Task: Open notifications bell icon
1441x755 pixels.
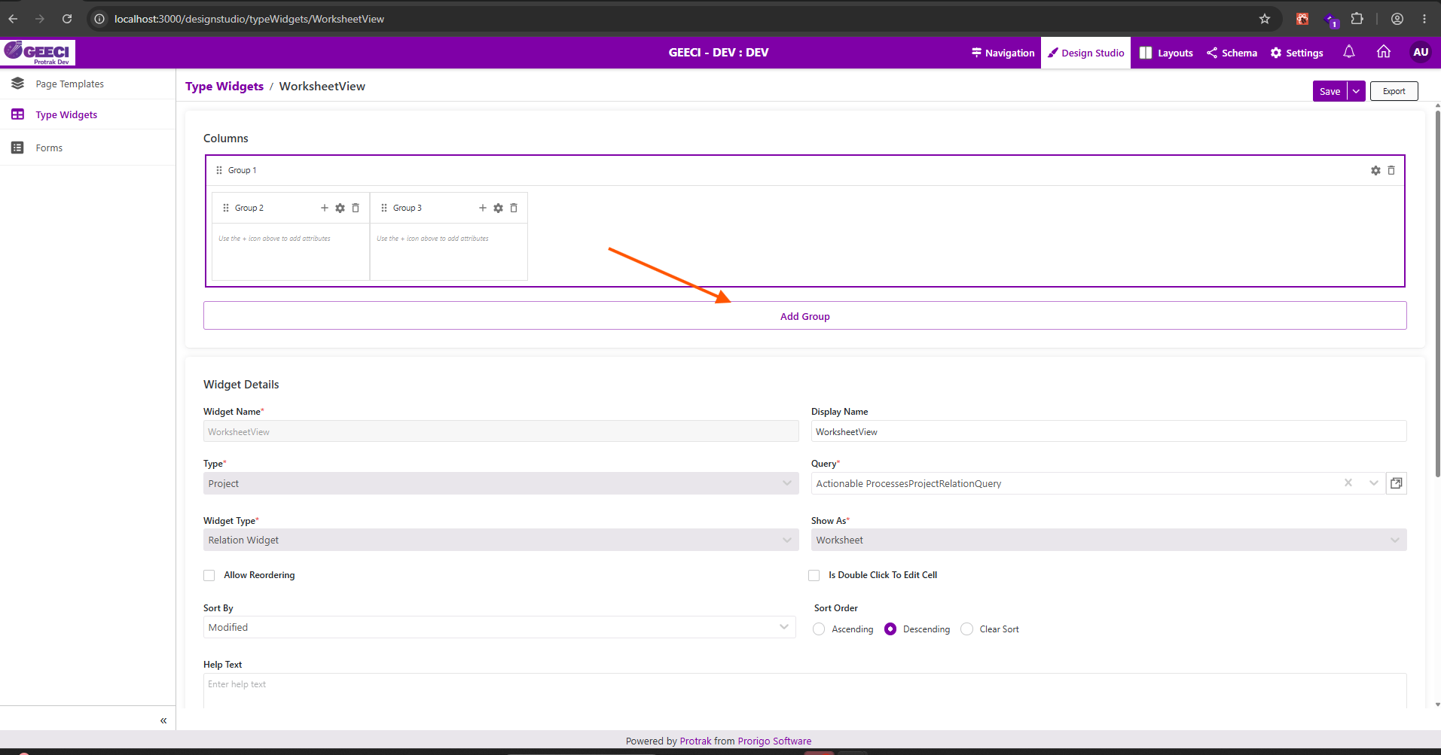Action: coord(1349,52)
